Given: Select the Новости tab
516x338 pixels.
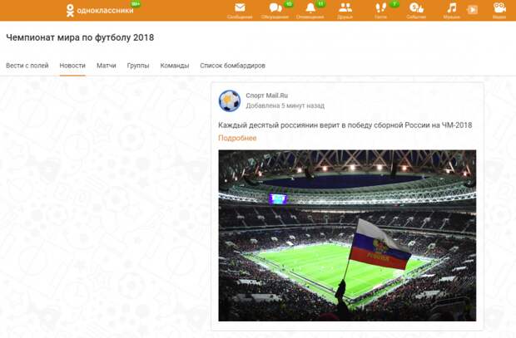Looking at the screenshot, I should pos(72,66).
